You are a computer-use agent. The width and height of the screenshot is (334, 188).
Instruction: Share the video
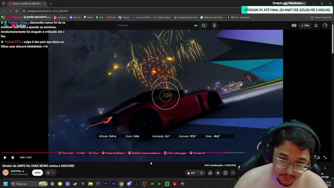[x=210, y=173]
